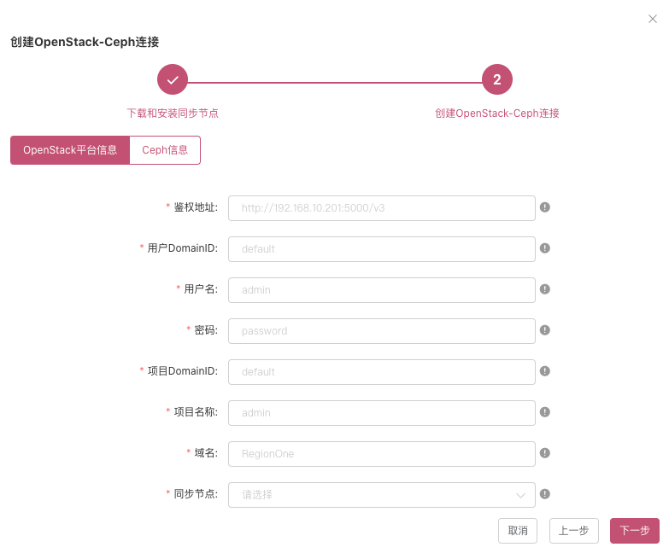Show info tip for 用户DomainID field
The height and width of the screenshot is (553, 669).
click(x=545, y=248)
